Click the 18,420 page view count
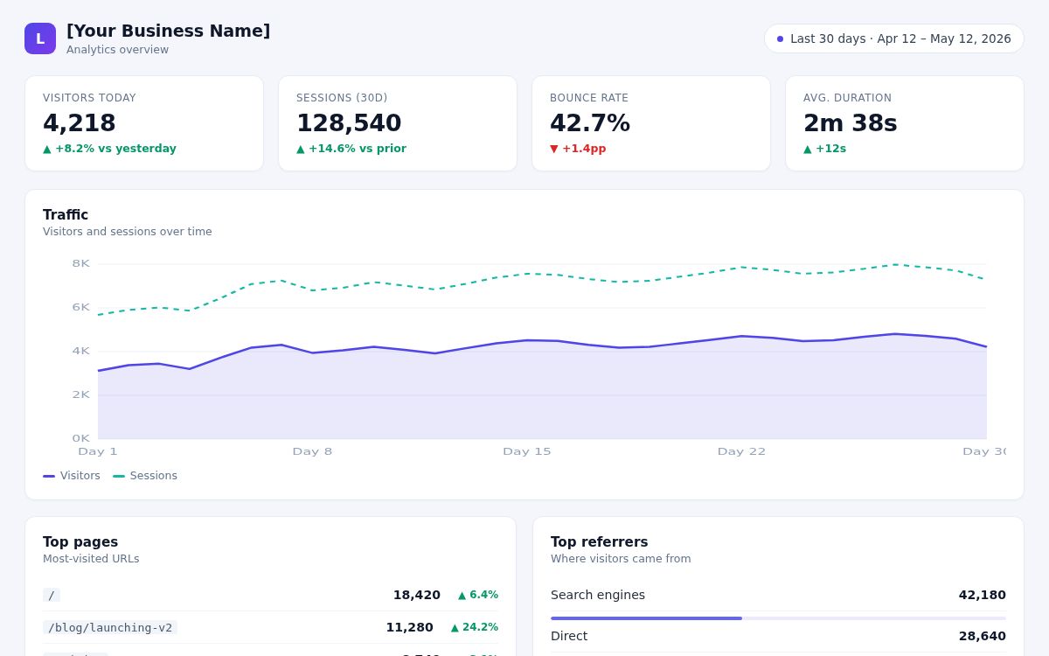 [x=417, y=595]
